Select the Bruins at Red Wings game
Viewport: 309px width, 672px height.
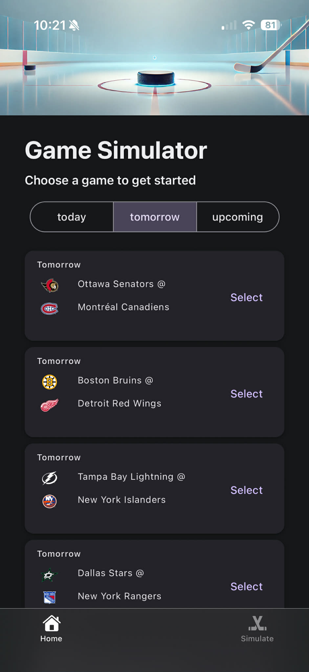point(246,394)
